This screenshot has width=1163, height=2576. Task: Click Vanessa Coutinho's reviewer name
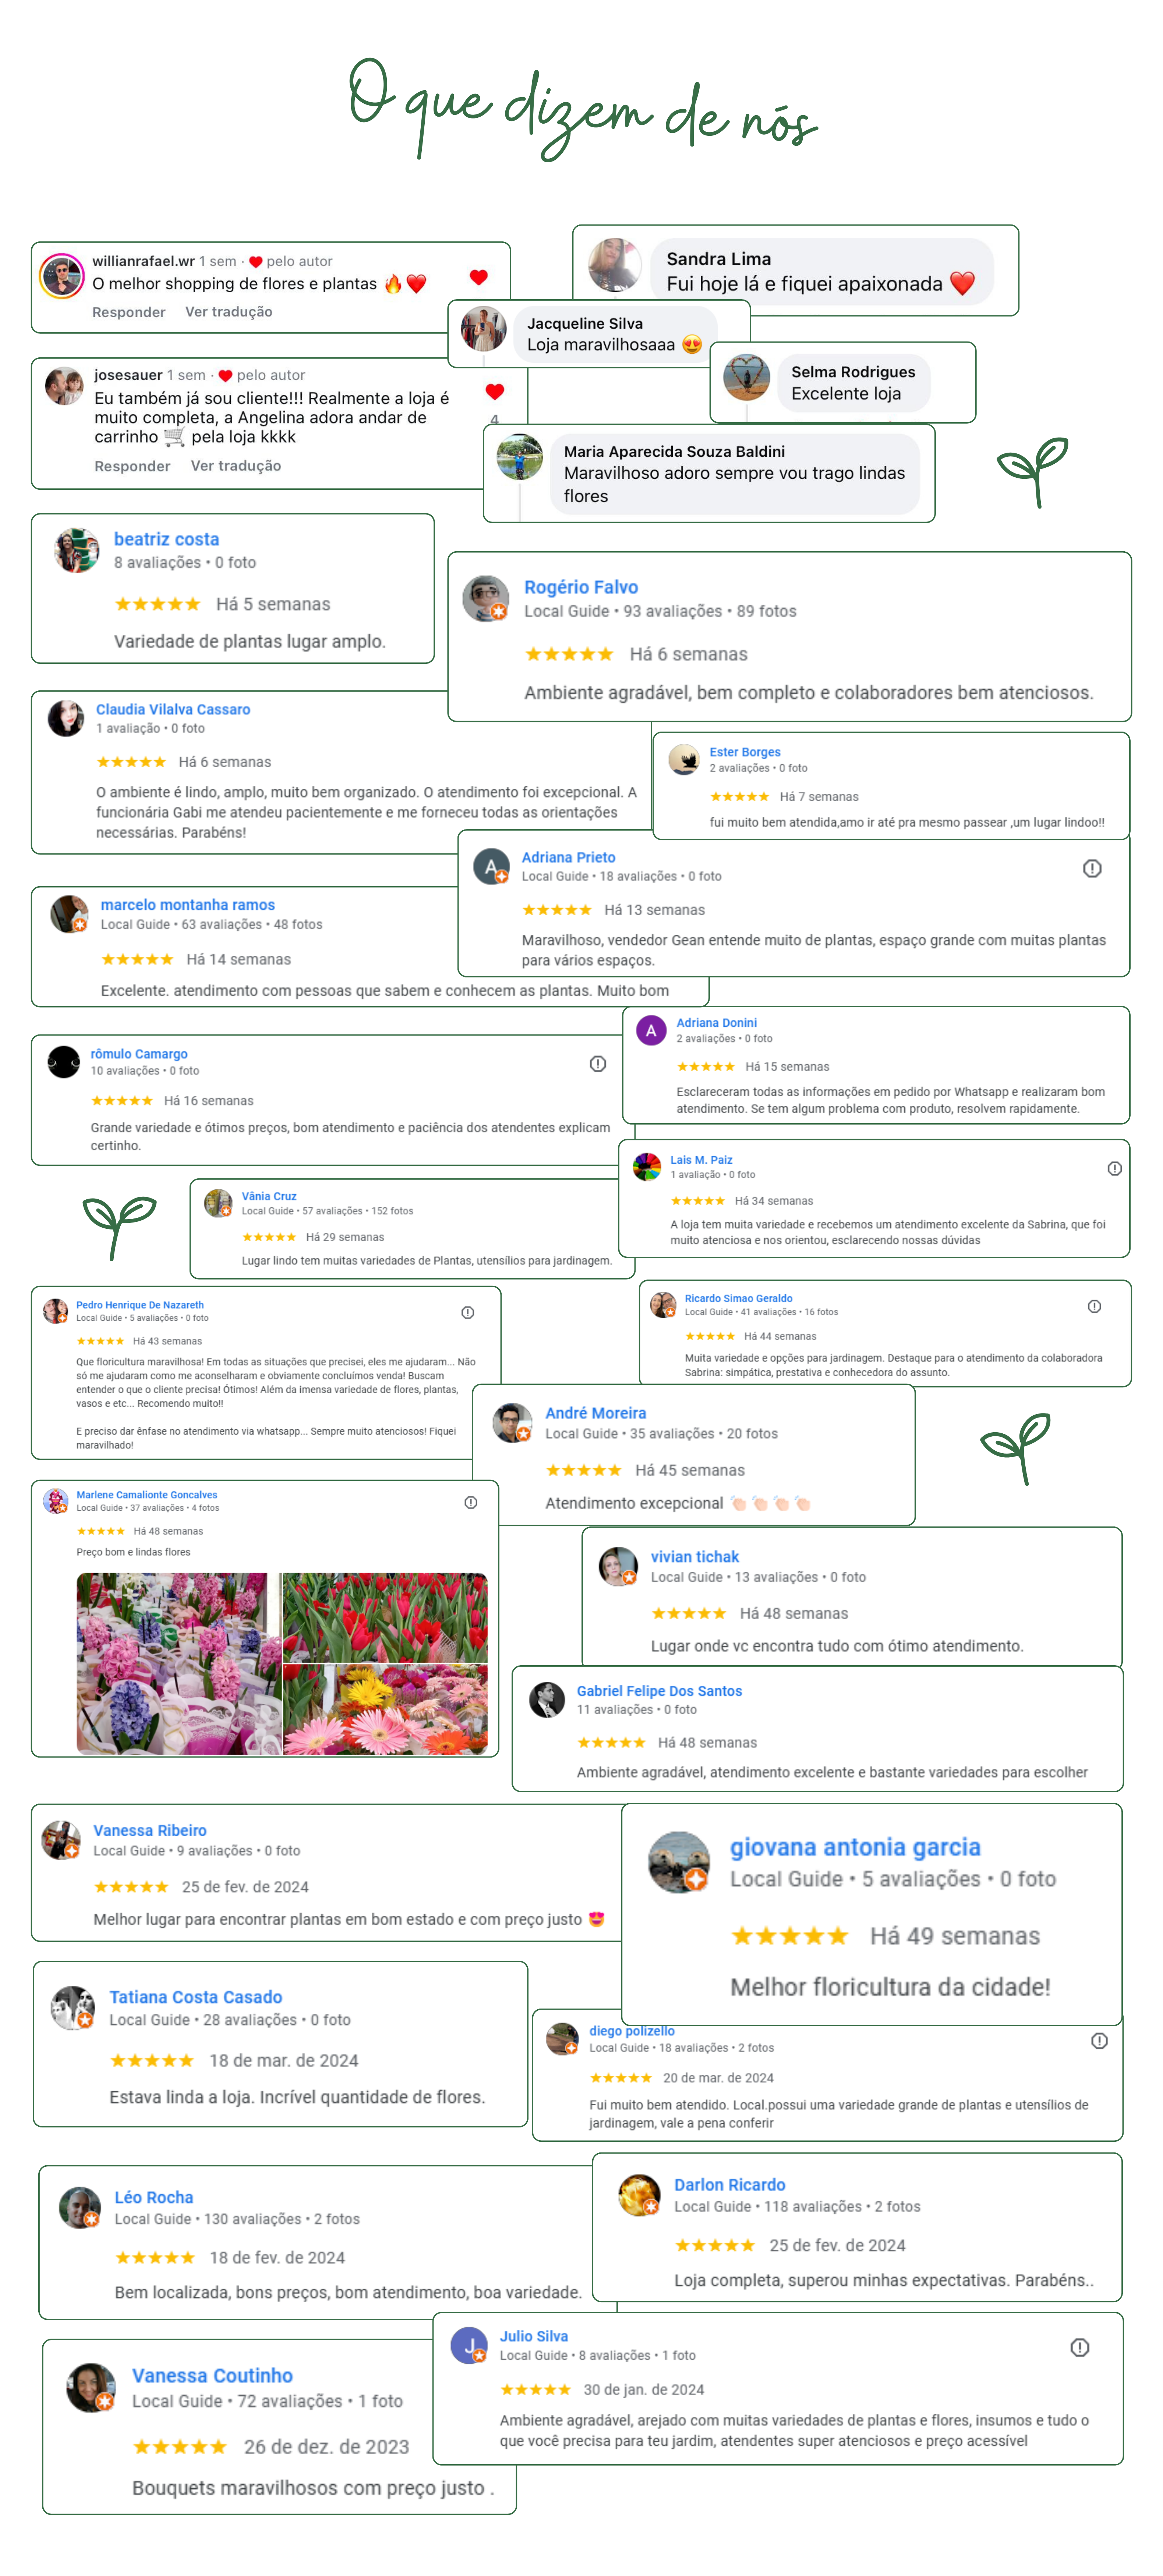212,2375
